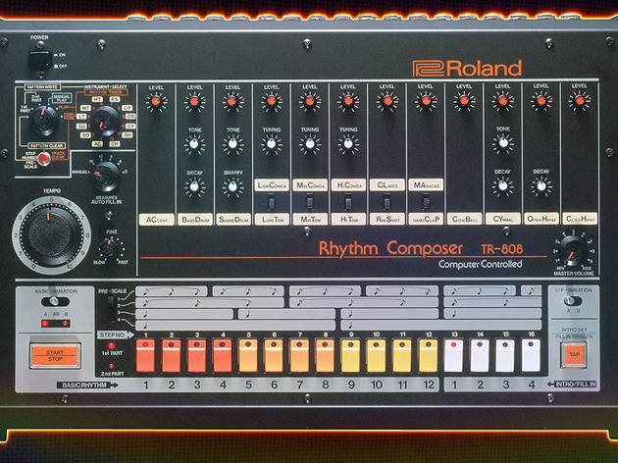This screenshot has width=618, height=463.
Task: Activate red step button 1
Action: [145, 356]
